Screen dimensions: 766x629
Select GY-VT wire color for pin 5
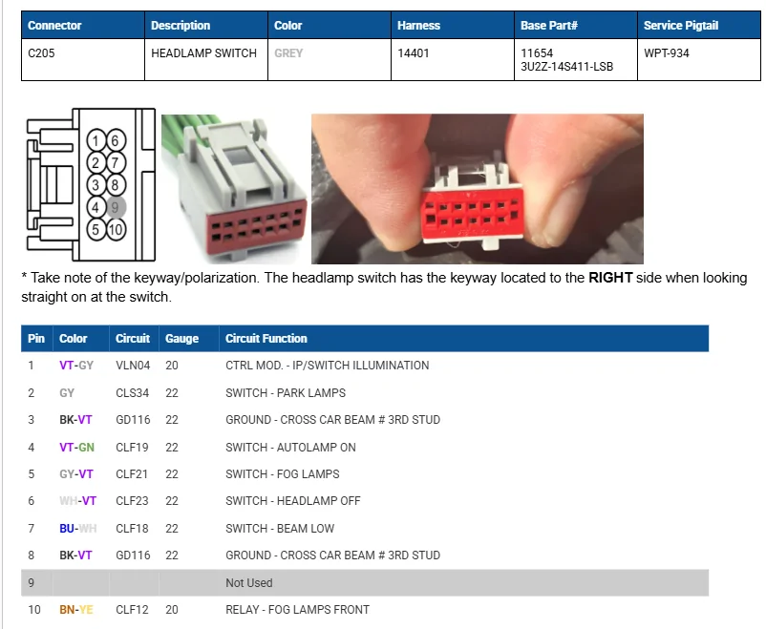point(76,473)
